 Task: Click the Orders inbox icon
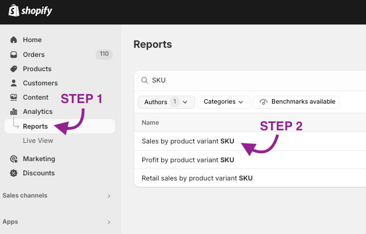pyautogui.click(x=14, y=55)
